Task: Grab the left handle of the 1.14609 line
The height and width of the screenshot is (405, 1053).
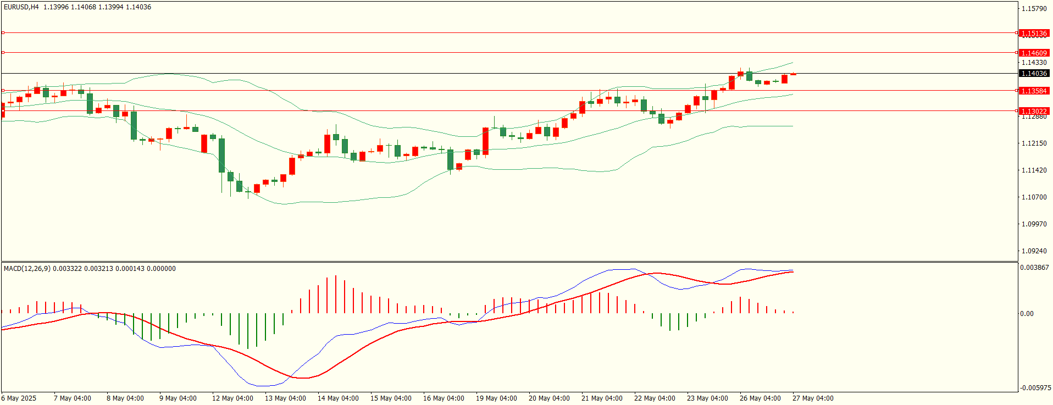Action: point(3,53)
